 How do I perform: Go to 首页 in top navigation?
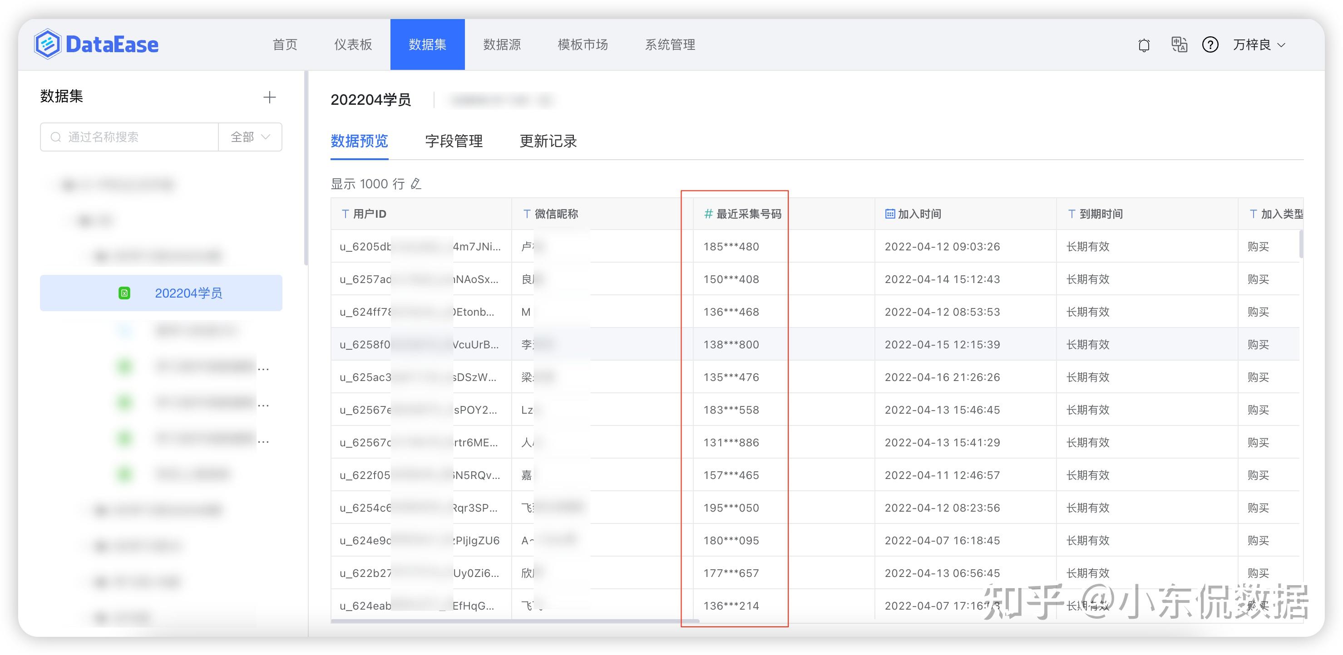pyautogui.click(x=285, y=45)
